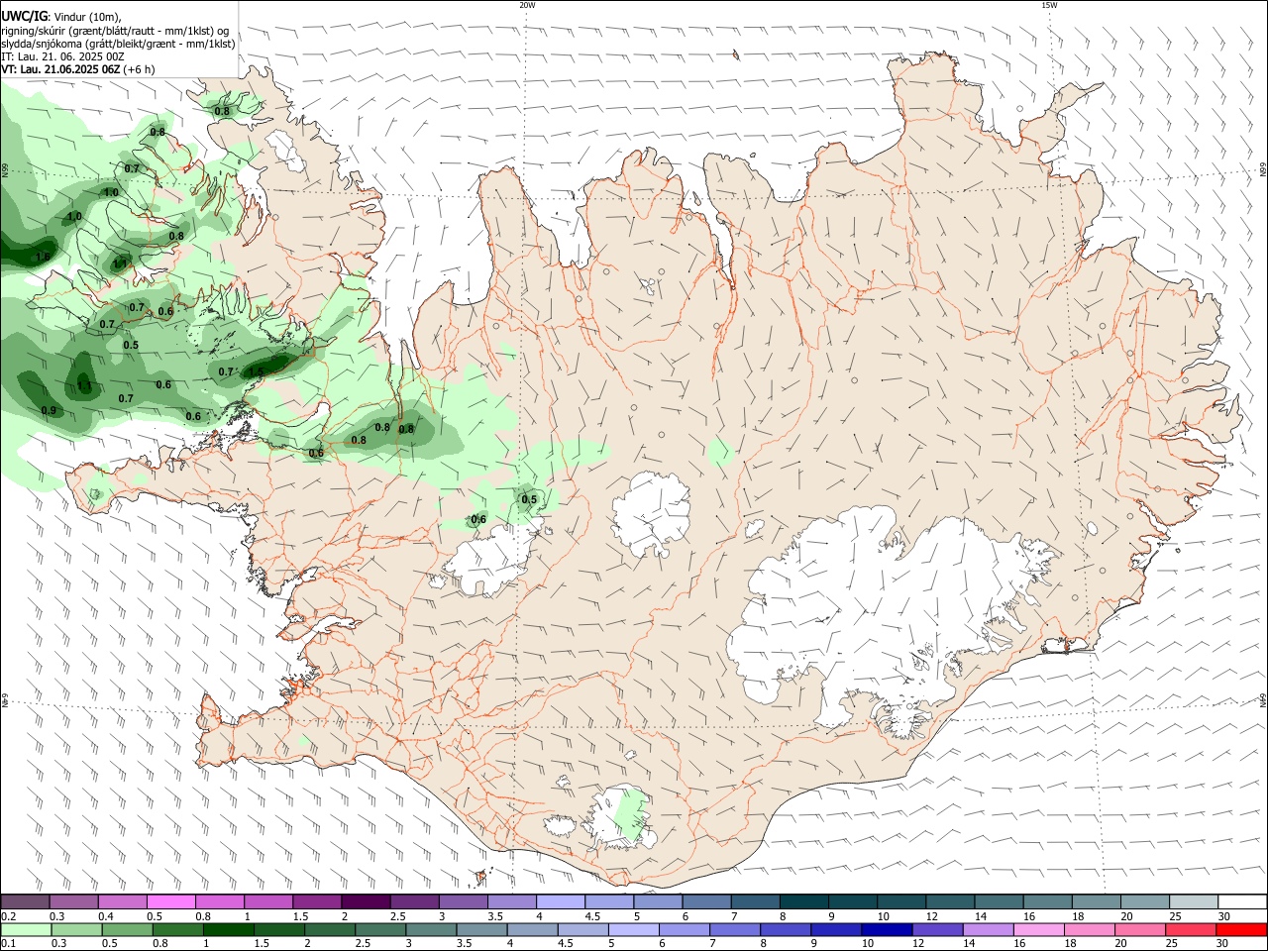Click the white 30 swatch at top legend row end
The image size is (1268, 951).
[x=1242, y=902]
